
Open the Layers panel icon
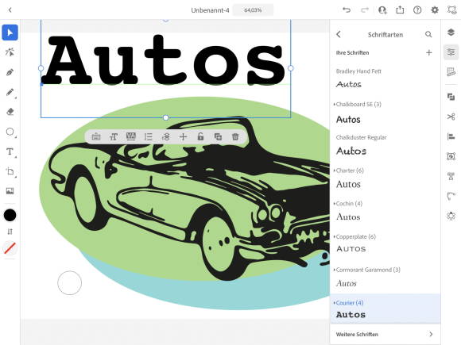(451, 32)
